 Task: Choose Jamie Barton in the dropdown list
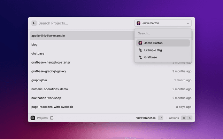163,43
